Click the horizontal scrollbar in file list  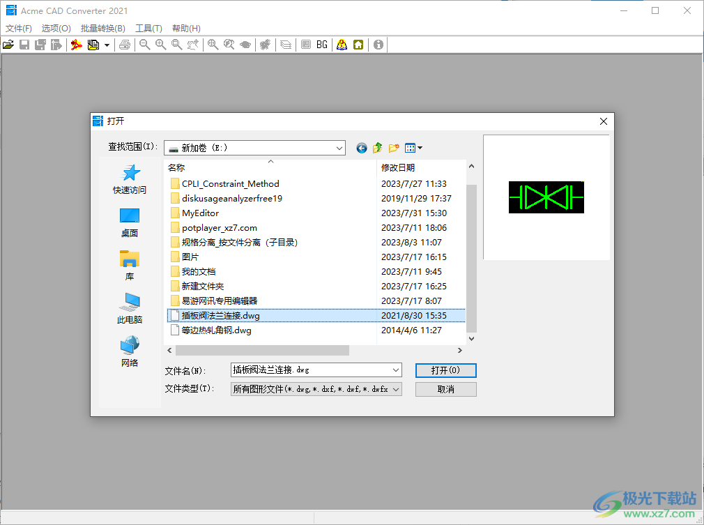point(262,350)
